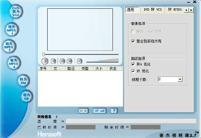
Task: Close the window with the X button
Action: point(195,2)
